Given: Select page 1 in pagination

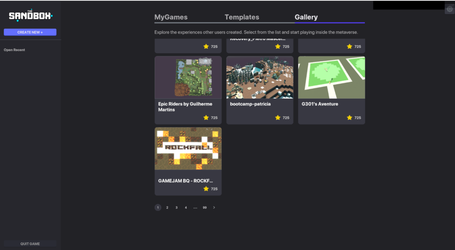Looking at the screenshot, I should (x=158, y=207).
